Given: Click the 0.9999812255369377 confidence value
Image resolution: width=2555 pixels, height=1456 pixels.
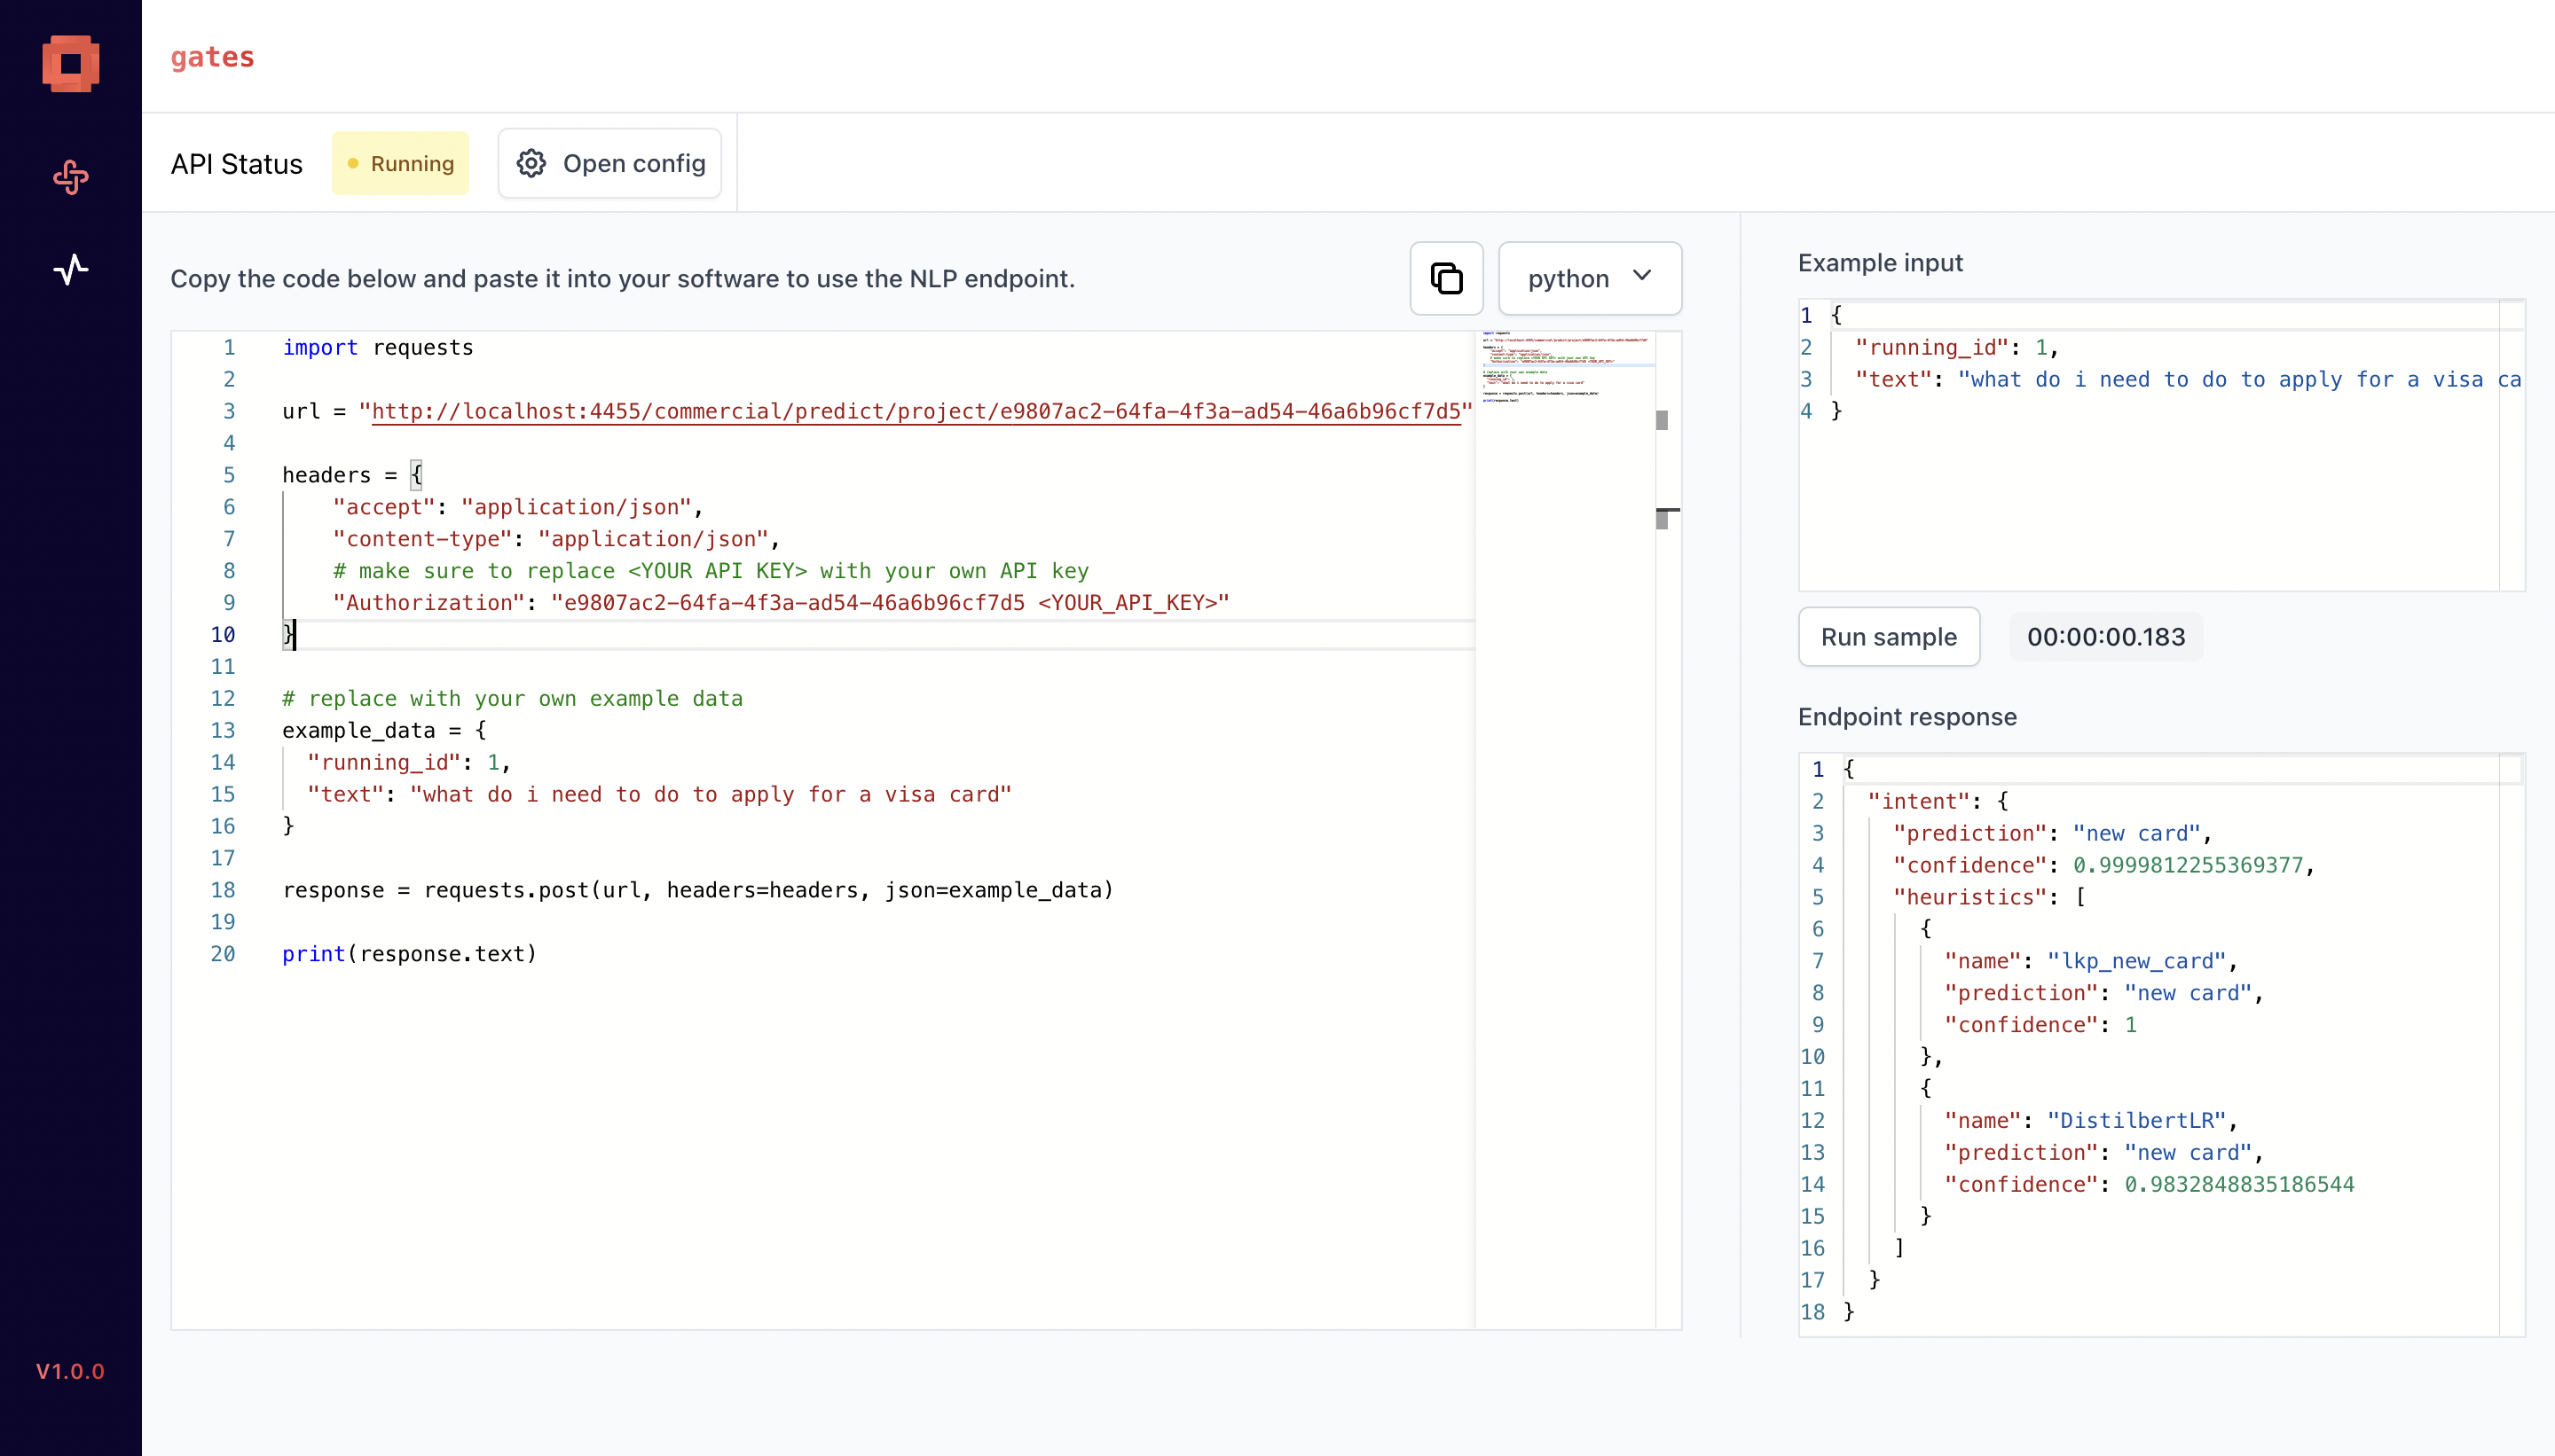Looking at the screenshot, I should click(x=2188, y=865).
